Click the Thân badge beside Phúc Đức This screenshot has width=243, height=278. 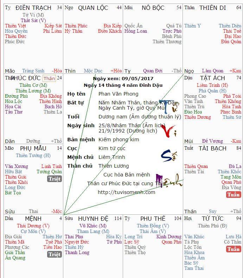(x=49, y=78)
